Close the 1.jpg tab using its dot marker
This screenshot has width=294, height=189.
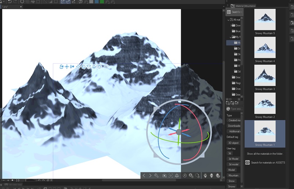pyautogui.click(x=21, y=7)
